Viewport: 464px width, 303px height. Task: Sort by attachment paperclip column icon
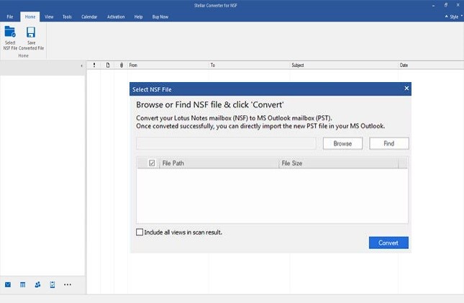(122, 65)
